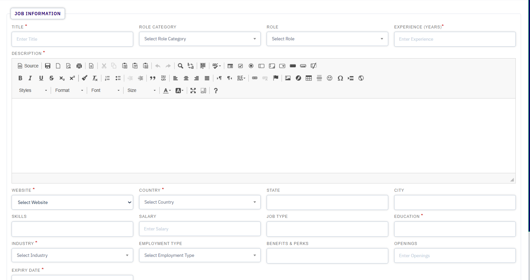
Task: Insert a table in the editor
Action: click(309, 78)
